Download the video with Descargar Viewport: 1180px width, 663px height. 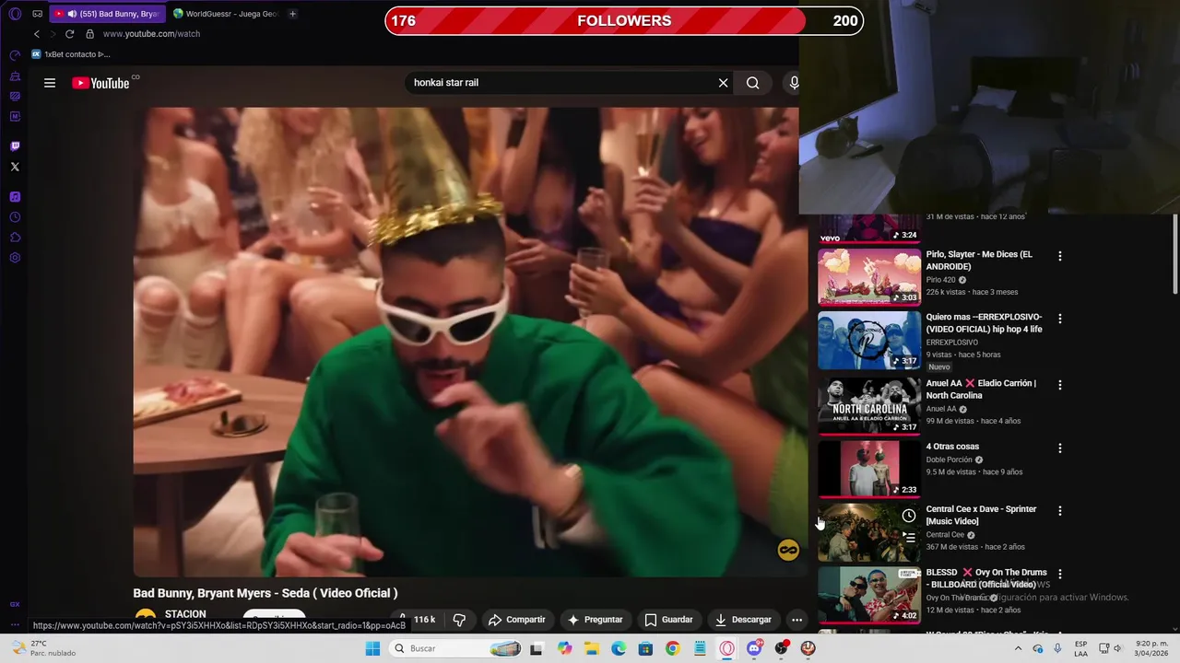click(x=743, y=620)
